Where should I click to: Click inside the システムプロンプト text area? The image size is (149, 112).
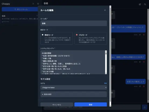(73, 62)
